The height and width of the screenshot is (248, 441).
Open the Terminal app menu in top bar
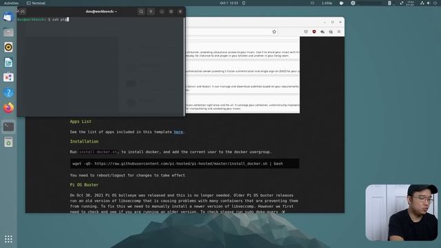coord(36,3)
